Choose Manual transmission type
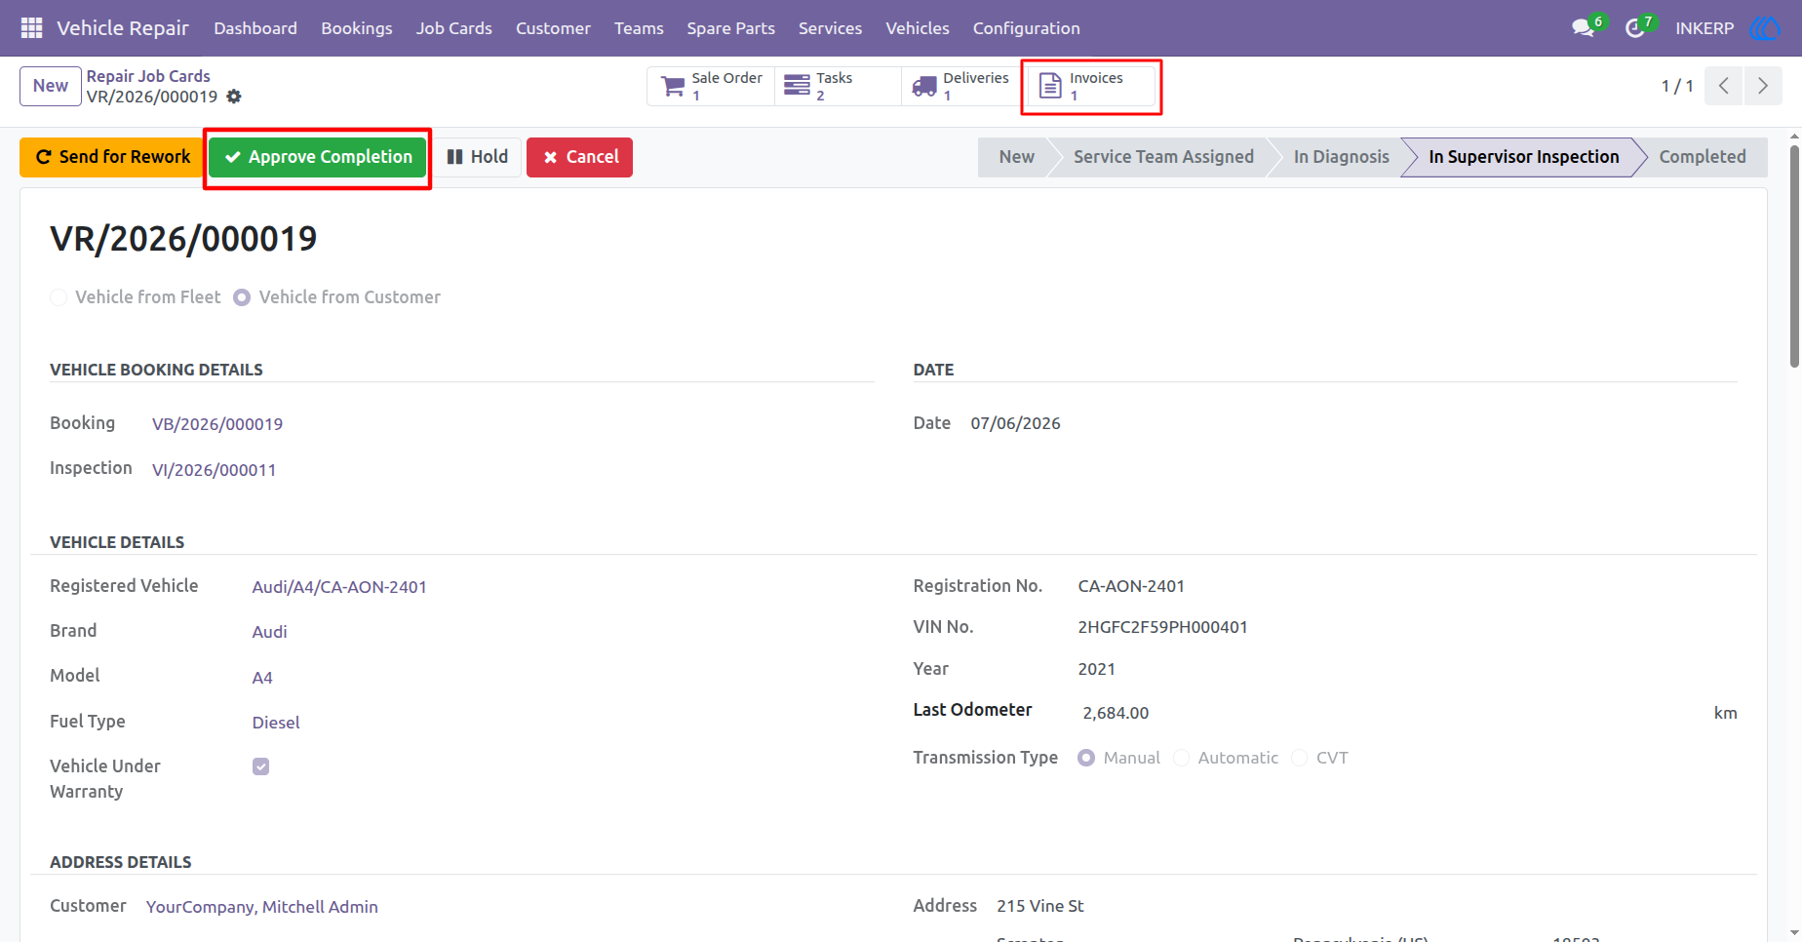Screen dimensions: 1802x942 point(1086,758)
